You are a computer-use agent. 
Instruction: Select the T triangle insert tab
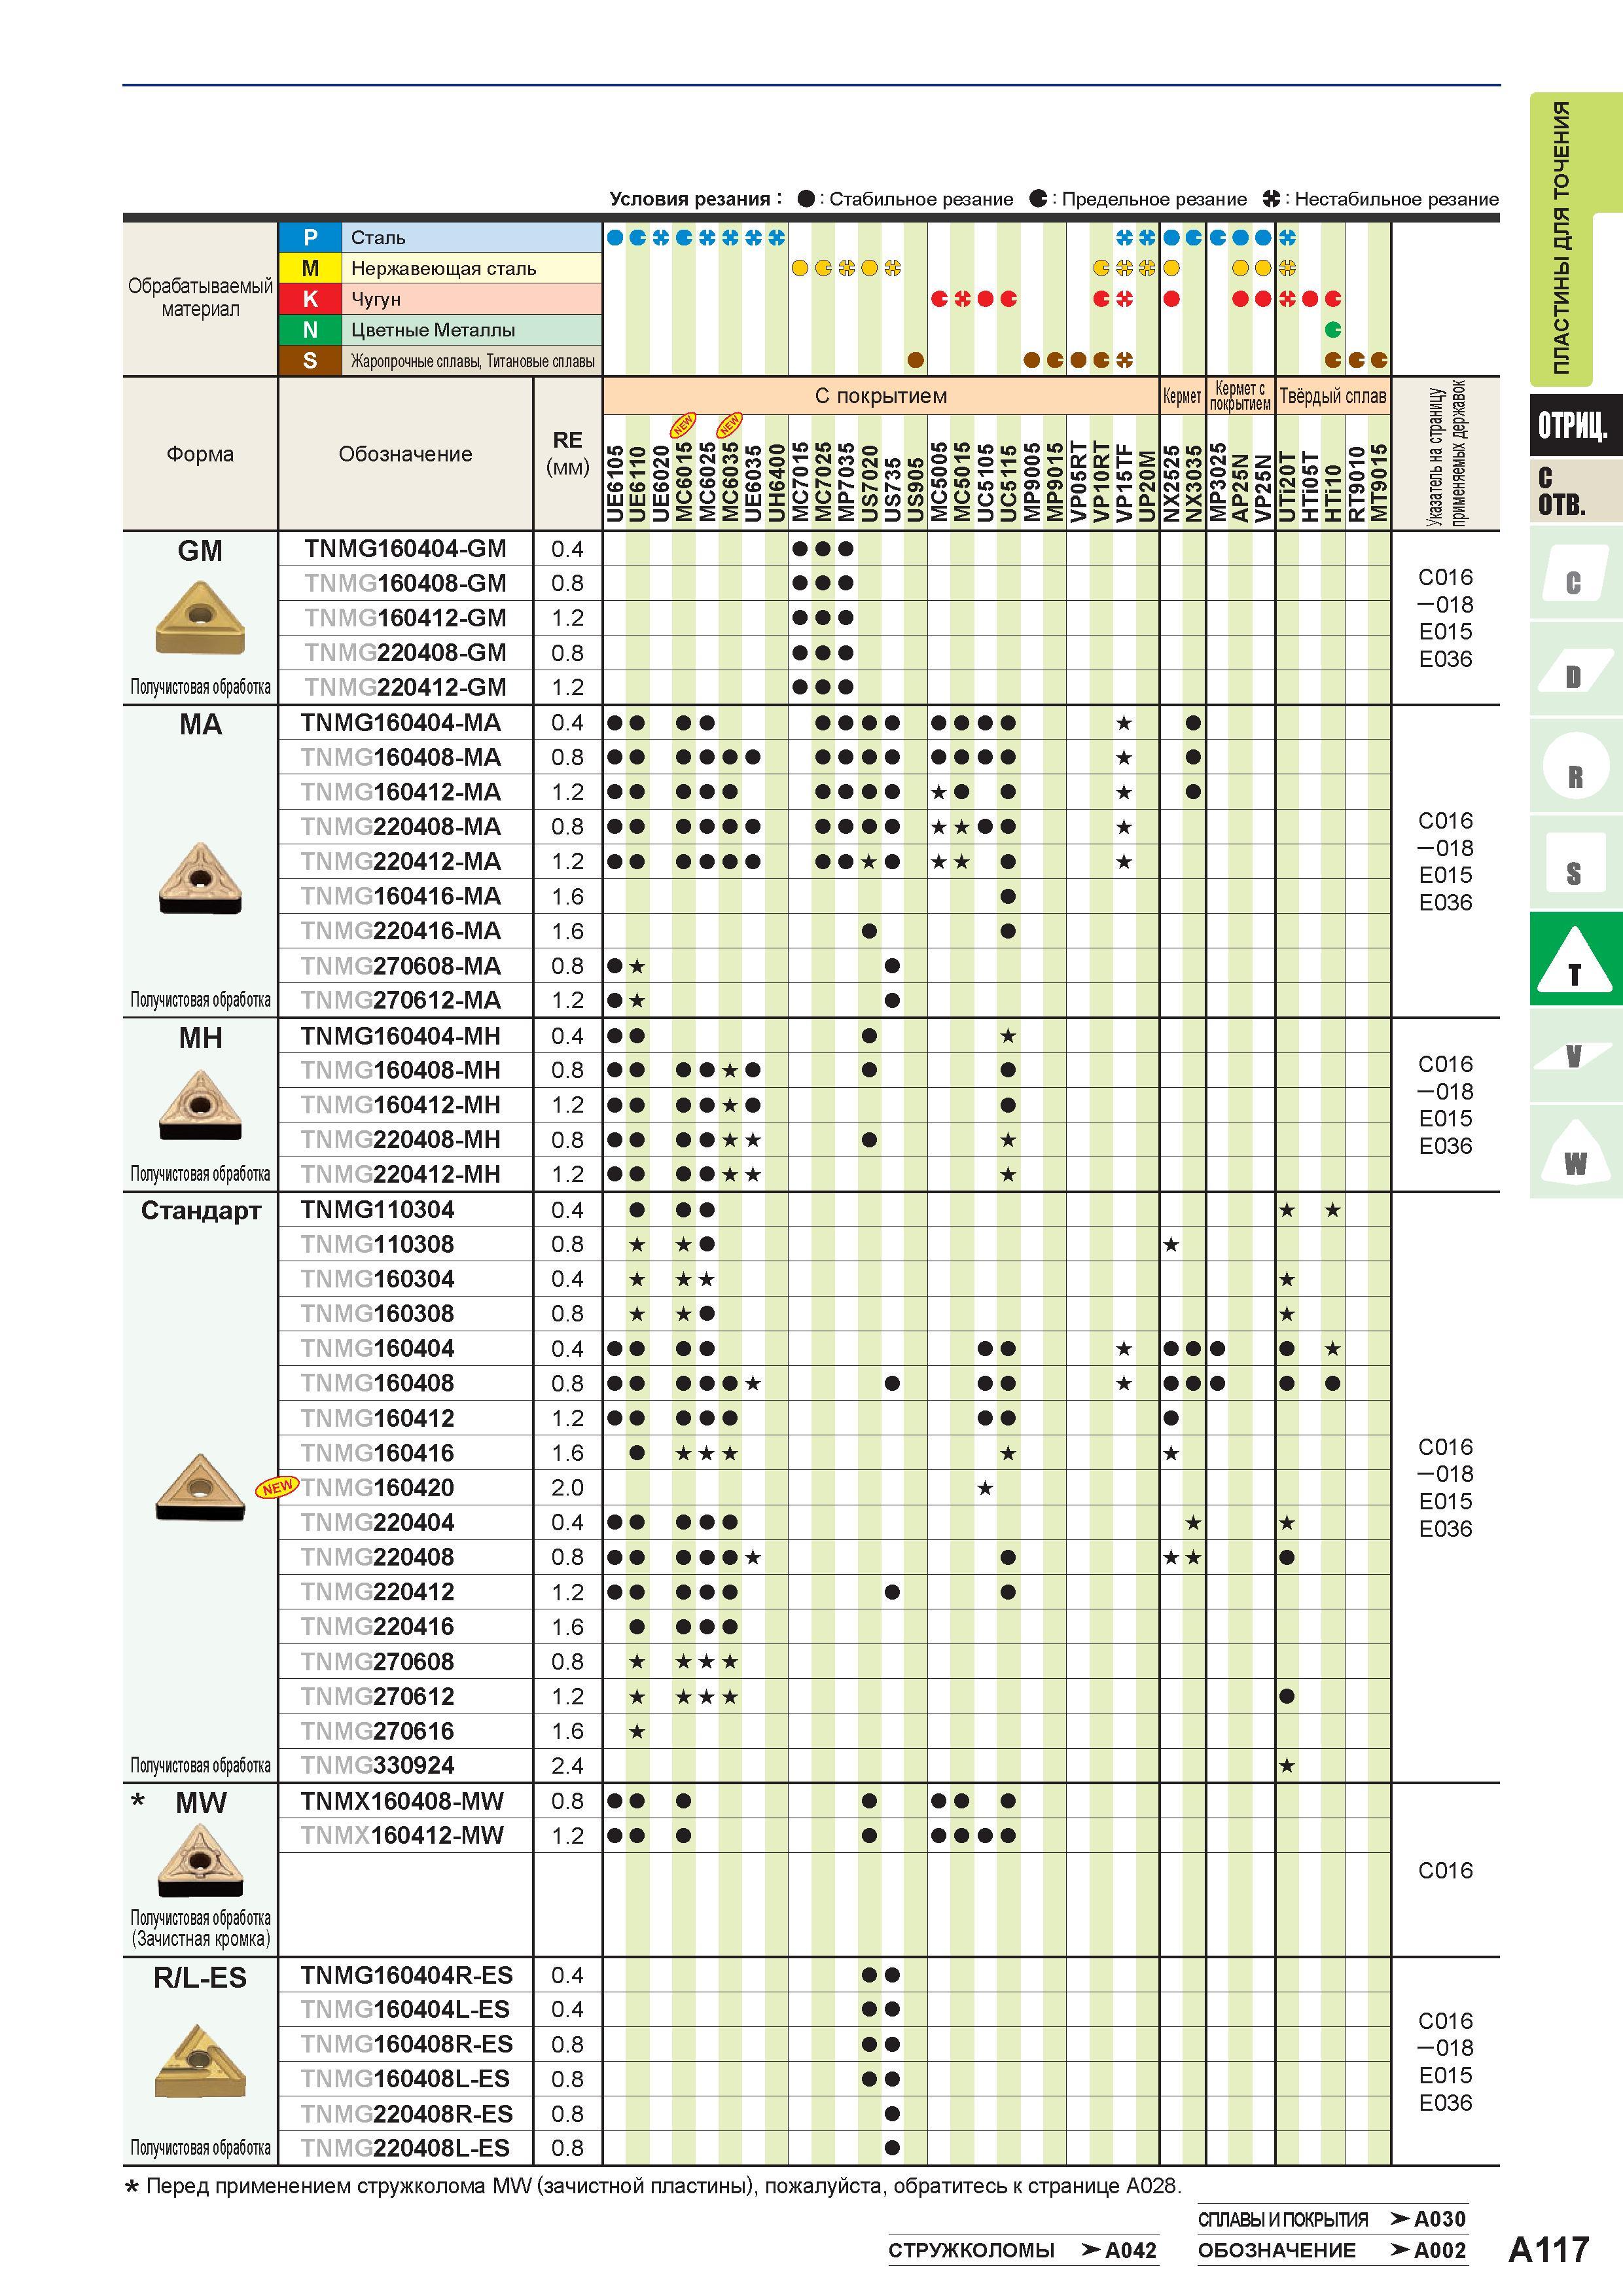tap(1575, 959)
